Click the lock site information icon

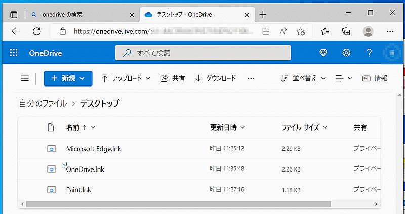coord(62,31)
